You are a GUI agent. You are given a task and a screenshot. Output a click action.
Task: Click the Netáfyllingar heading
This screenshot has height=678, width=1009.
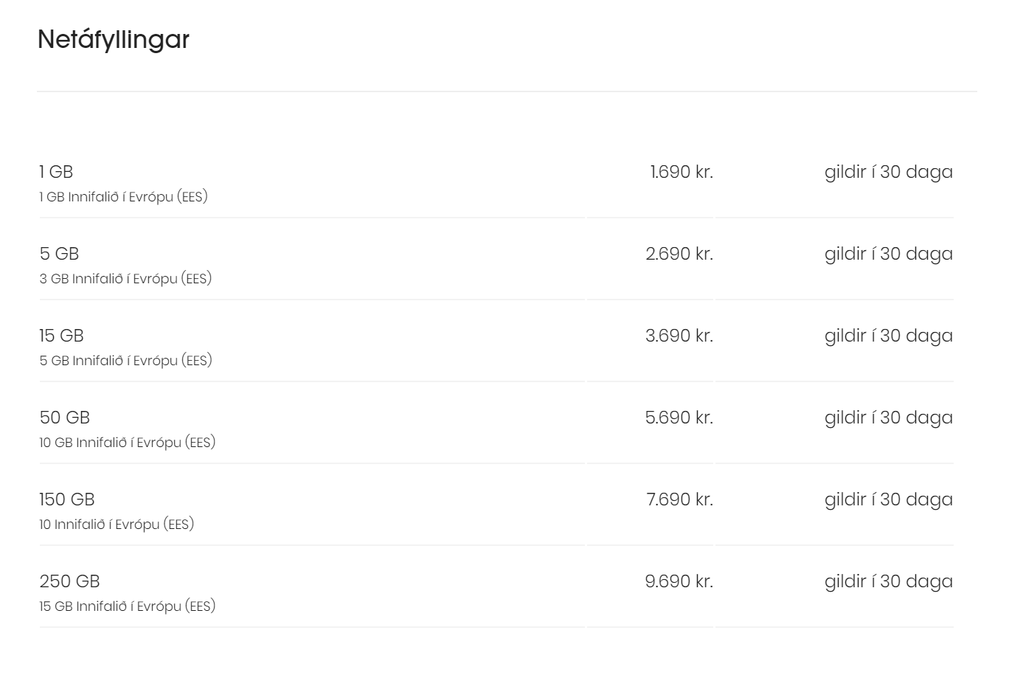point(114,39)
